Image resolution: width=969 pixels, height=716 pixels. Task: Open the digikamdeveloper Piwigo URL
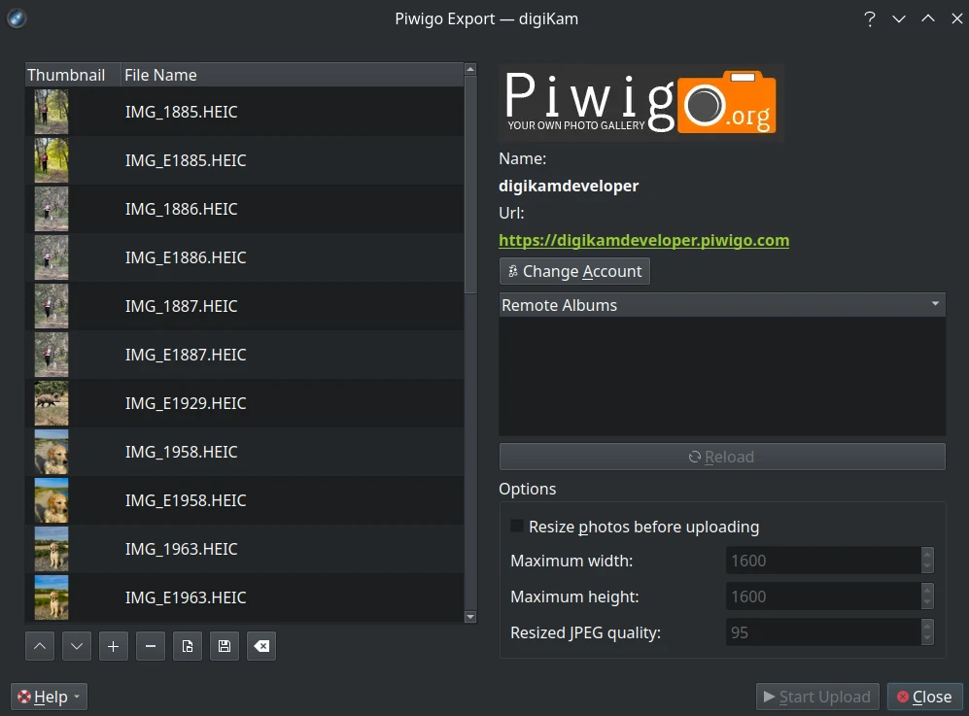(643, 240)
